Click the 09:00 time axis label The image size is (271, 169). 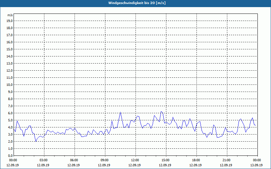point(105,160)
